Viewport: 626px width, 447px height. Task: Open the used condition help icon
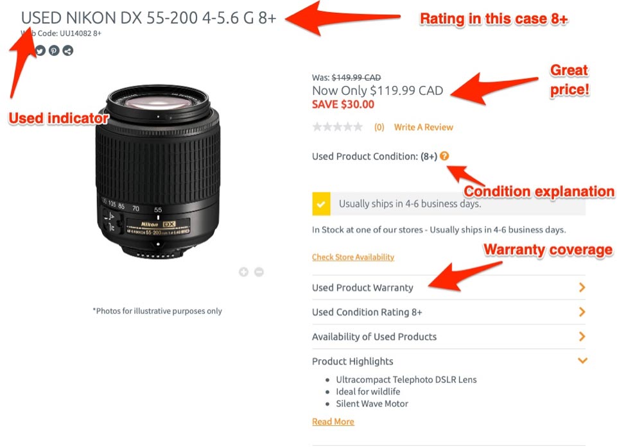point(444,156)
